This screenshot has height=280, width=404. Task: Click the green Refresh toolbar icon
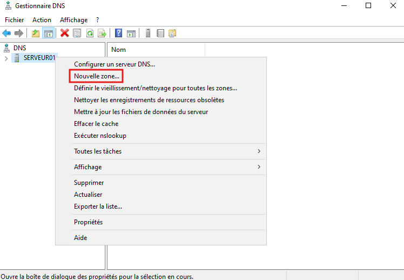pos(89,34)
